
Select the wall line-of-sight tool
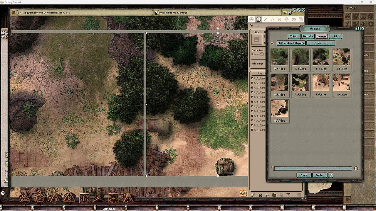click(x=280, y=19)
